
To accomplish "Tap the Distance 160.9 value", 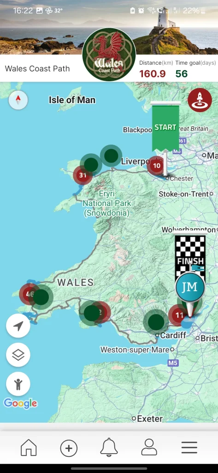I will (x=153, y=73).
